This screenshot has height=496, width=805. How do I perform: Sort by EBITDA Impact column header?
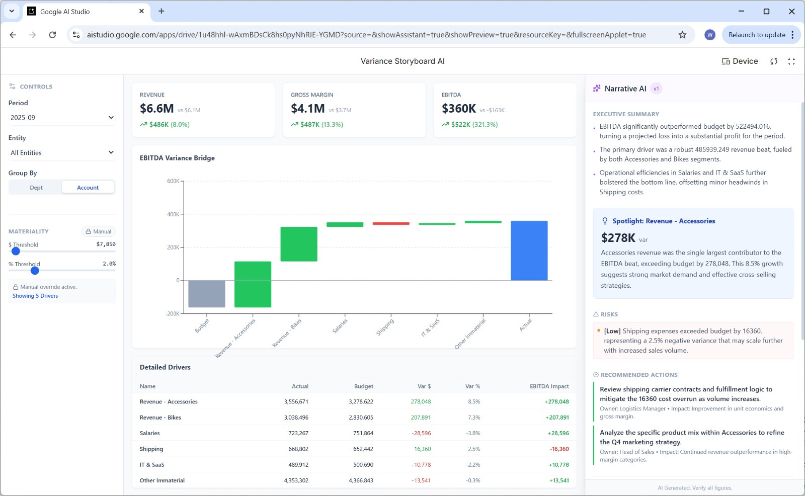tap(549, 386)
